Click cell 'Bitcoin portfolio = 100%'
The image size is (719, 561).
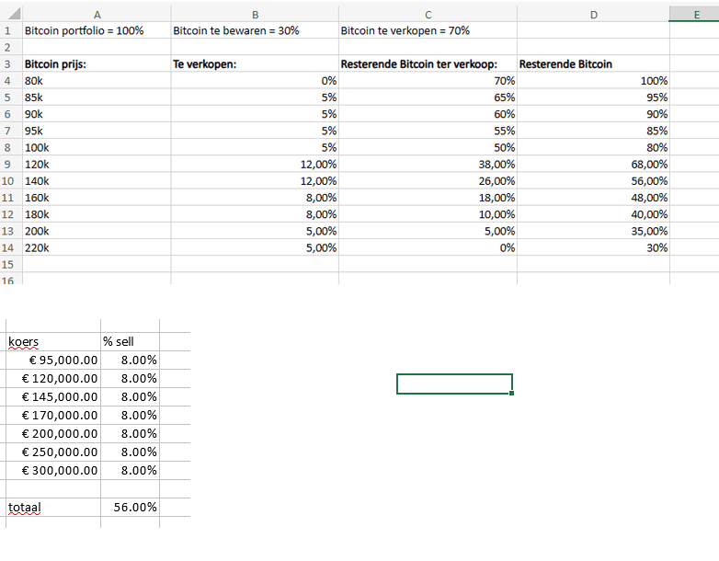pyautogui.click(x=97, y=30)
